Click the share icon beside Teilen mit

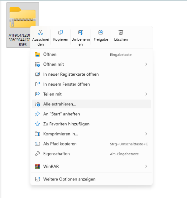(37, 94)
